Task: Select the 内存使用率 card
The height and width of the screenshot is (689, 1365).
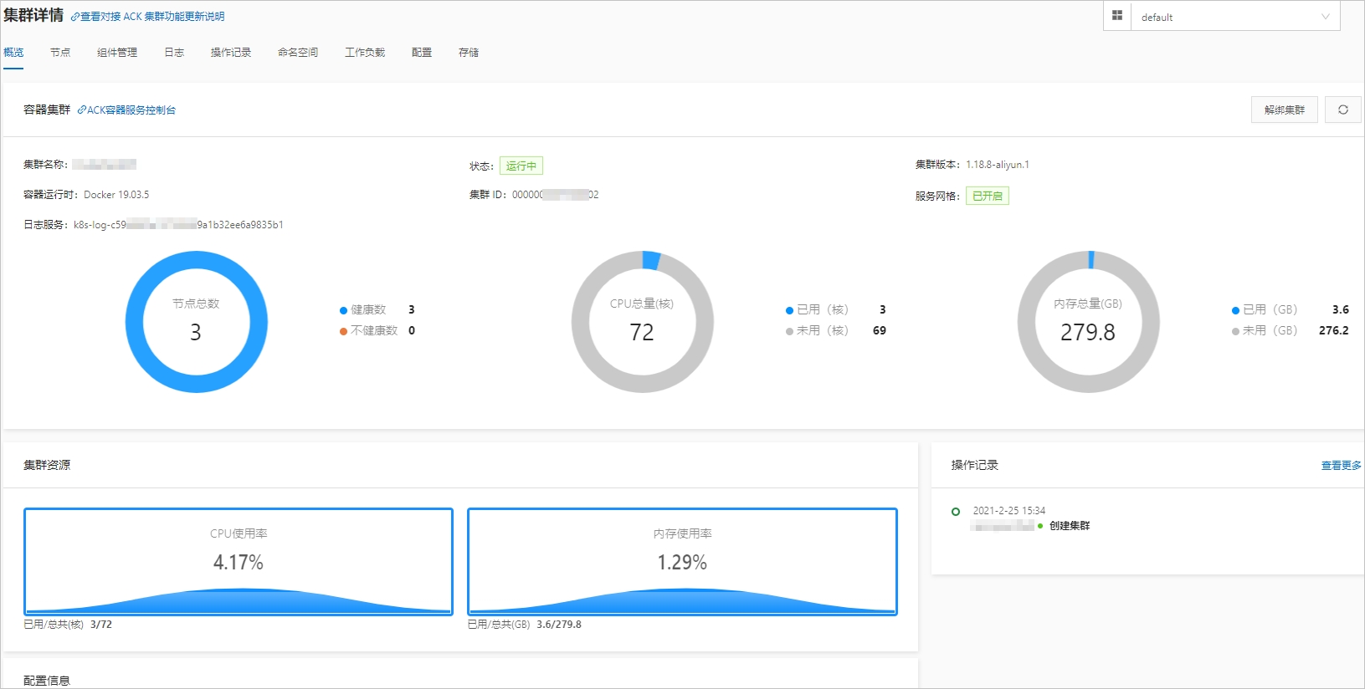Action: pyautogui.click(x=682, y=561)
